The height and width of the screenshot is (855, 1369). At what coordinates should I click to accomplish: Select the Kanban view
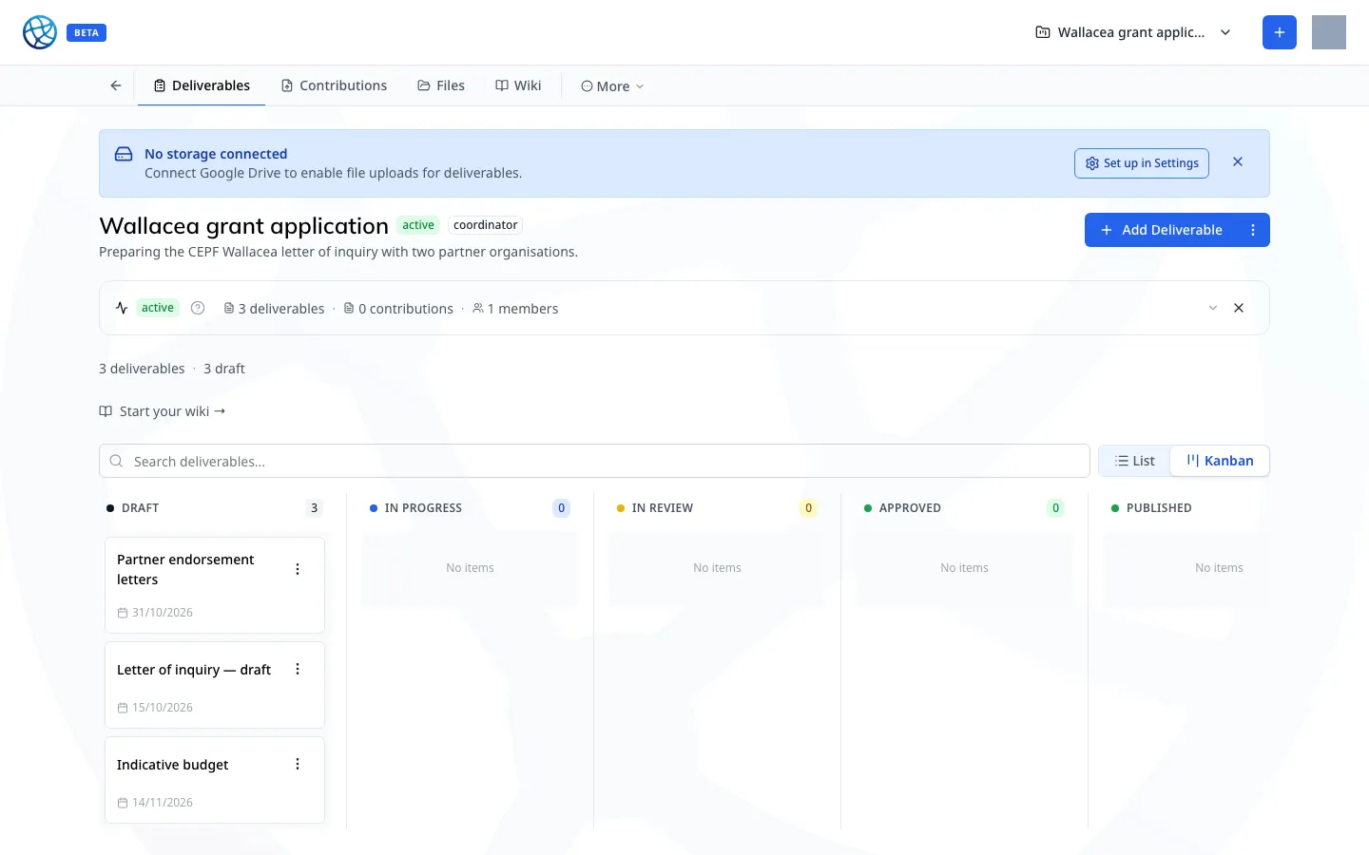pyautogui.click(x=1220, y=461)
